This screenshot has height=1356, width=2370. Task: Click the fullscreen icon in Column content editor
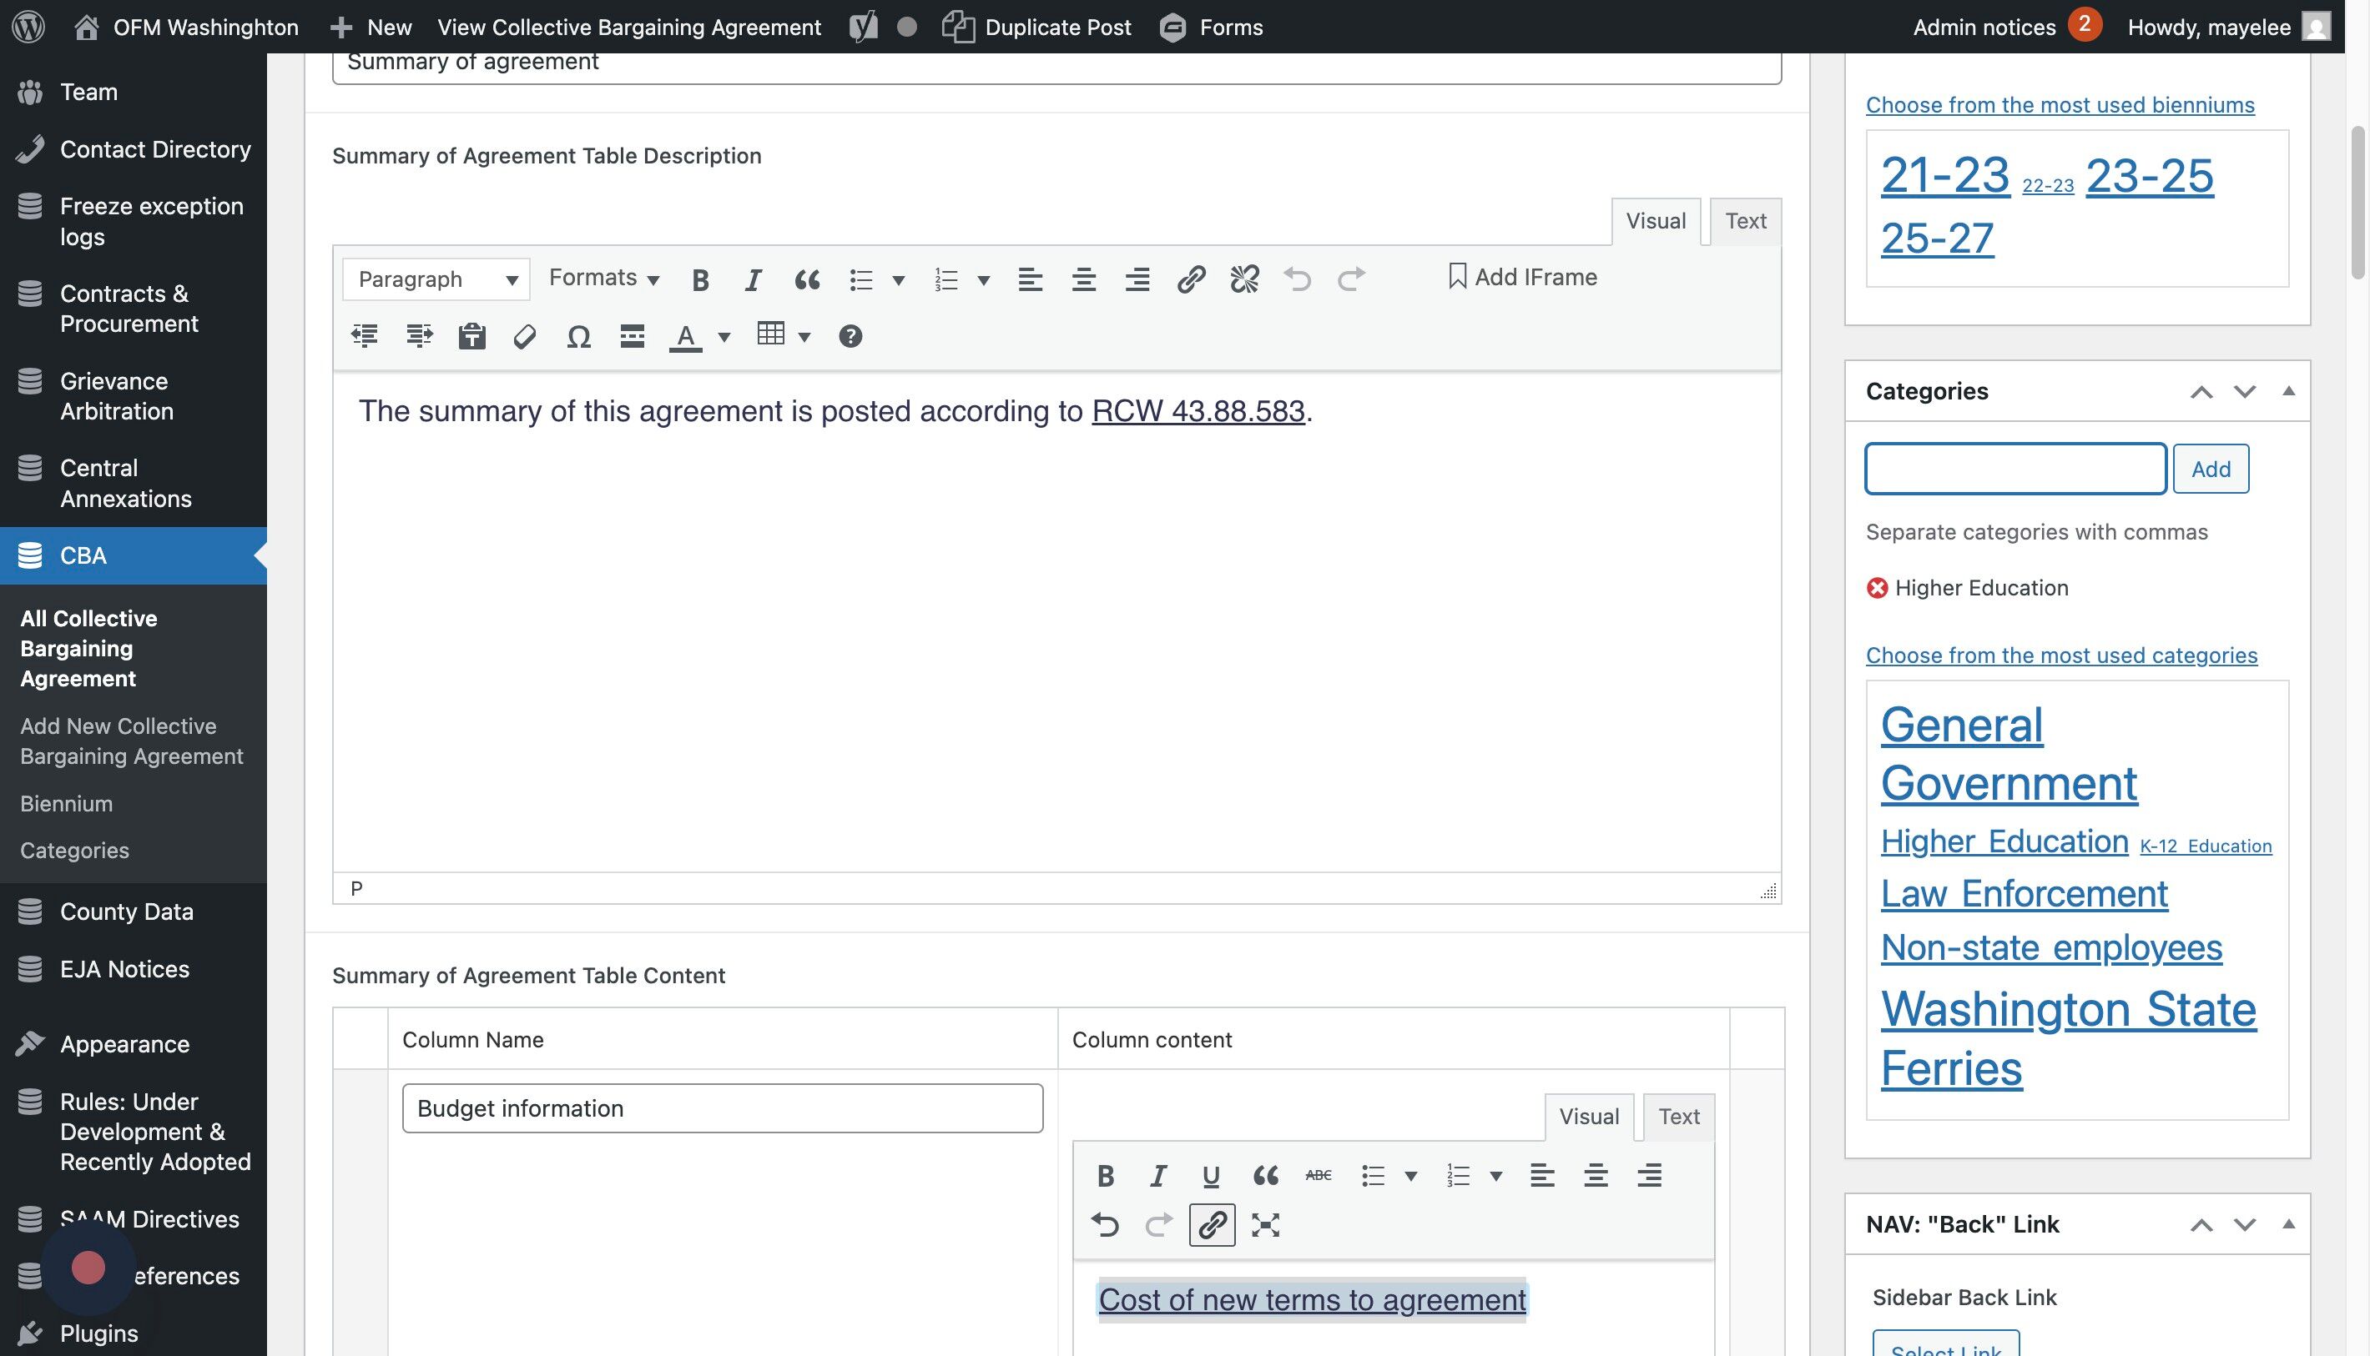tap(1264, 1225)
